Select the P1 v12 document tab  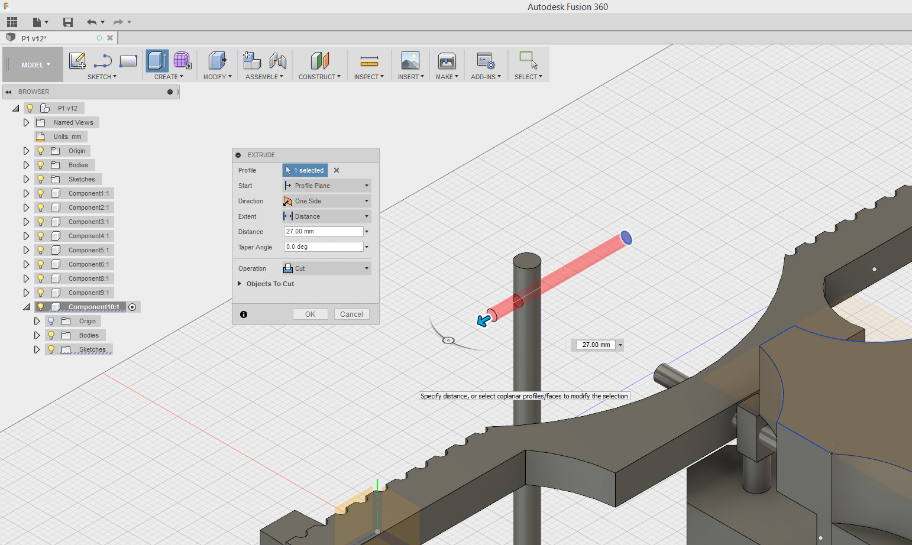59,38
